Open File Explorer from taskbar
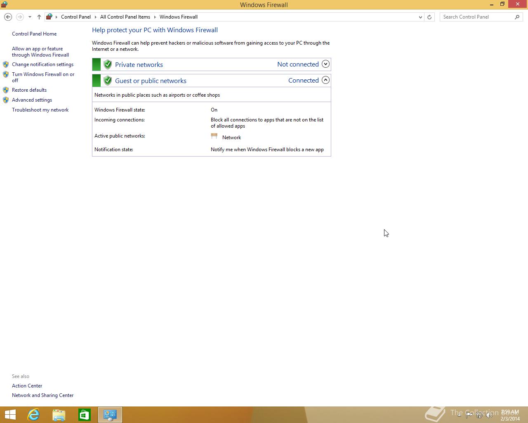The width and height of the screenshot is (528, 423). (59, 415)
